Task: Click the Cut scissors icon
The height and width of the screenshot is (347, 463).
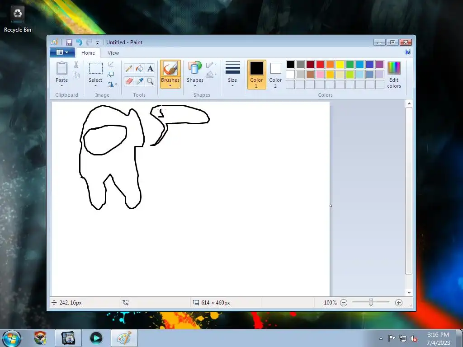Action: [x=76, y=65]
